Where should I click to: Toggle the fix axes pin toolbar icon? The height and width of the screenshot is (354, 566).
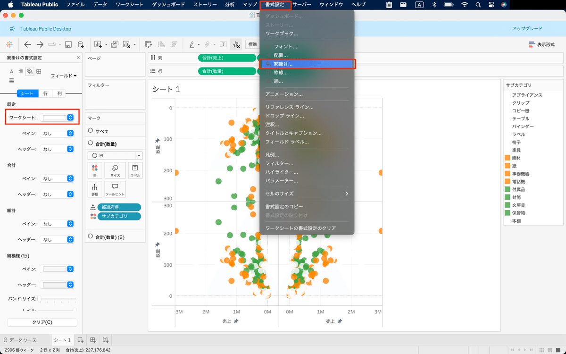tap(236, 44)
